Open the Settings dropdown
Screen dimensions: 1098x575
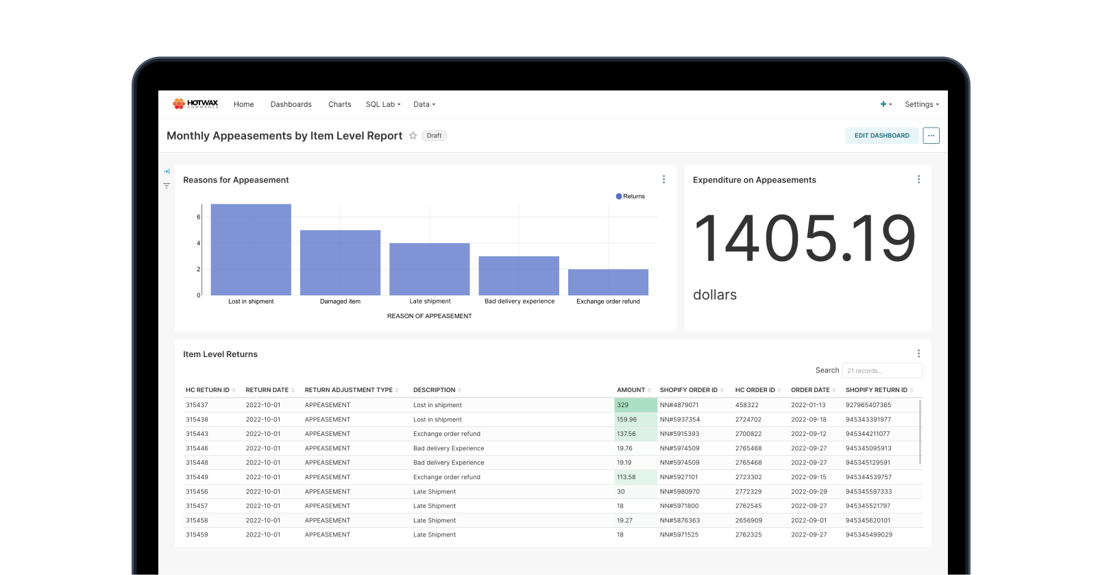[921, 105]
